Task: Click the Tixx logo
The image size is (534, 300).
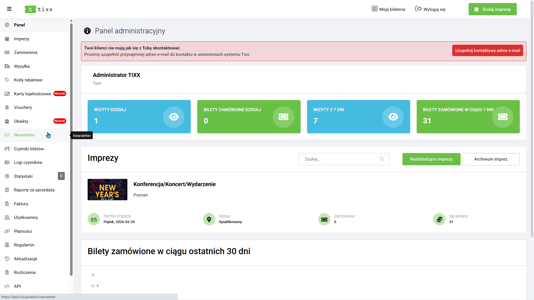Action: coord(39,9)
